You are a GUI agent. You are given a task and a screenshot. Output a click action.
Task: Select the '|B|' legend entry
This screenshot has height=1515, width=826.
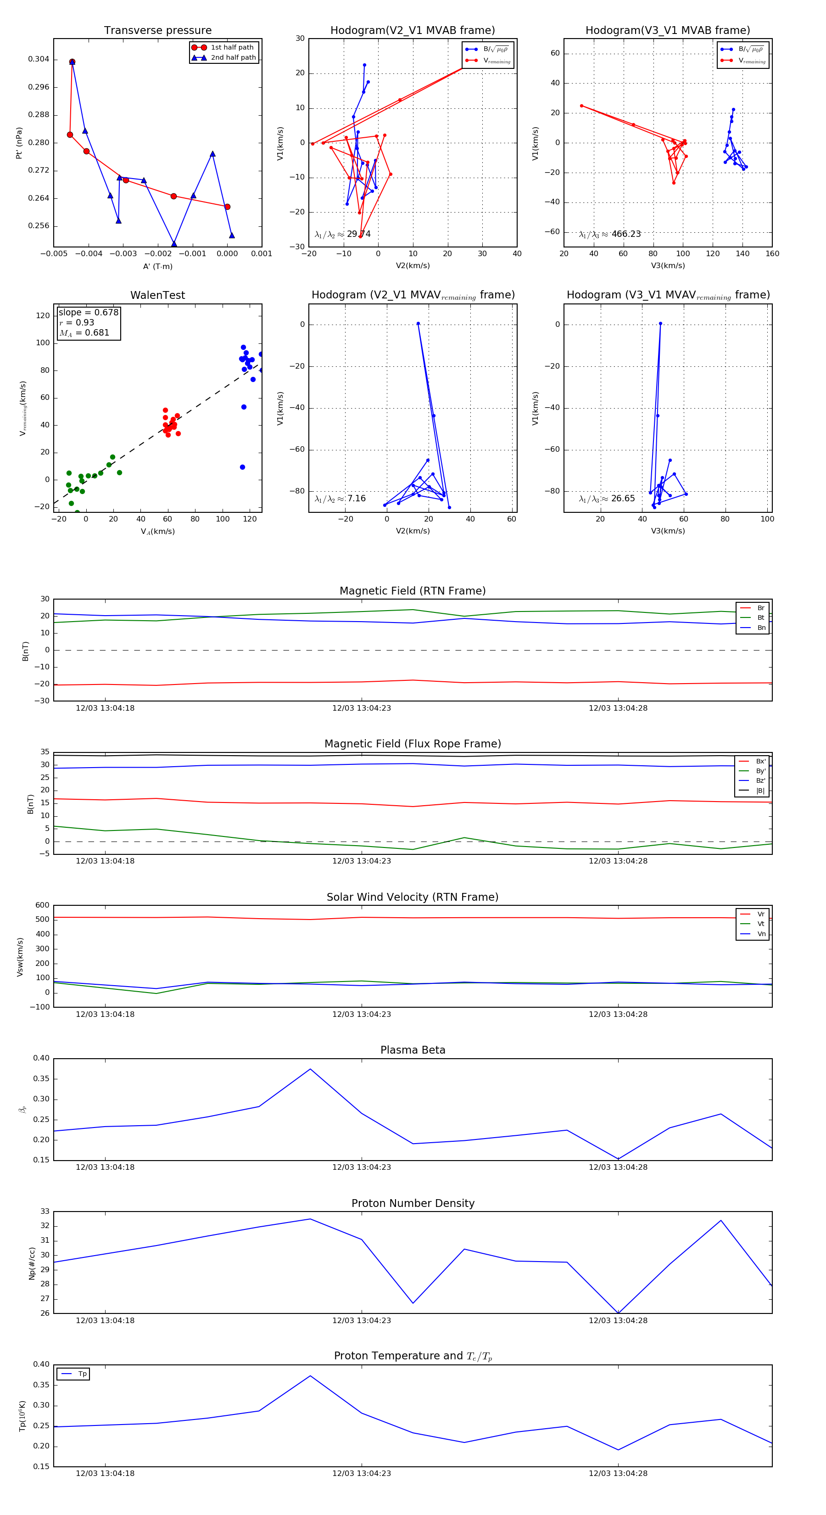(752, 791)
